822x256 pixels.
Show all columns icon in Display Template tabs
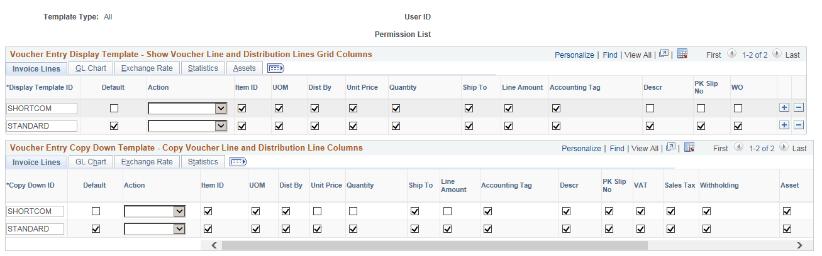(x=276, y=68)
